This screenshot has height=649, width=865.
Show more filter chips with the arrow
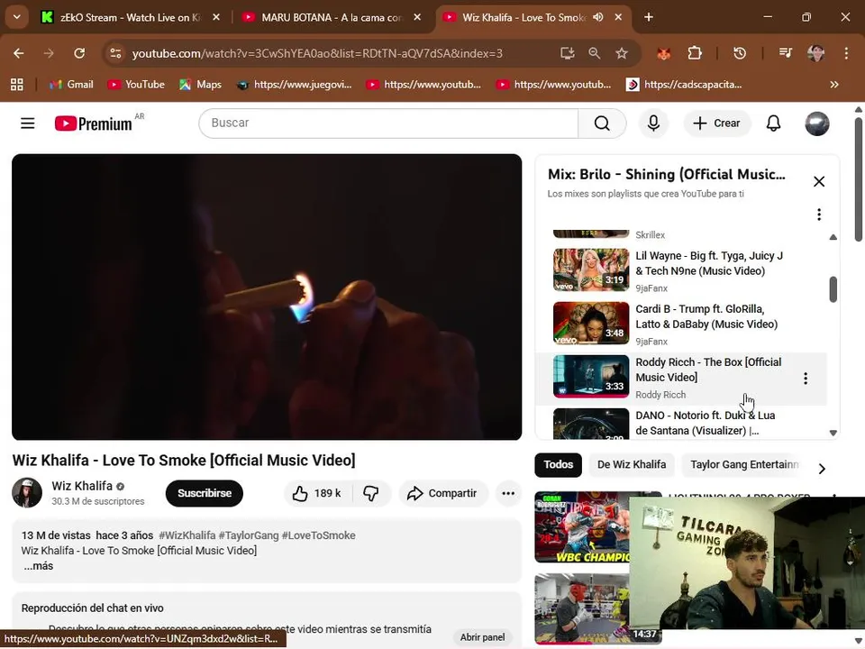[x=822, y=469]
